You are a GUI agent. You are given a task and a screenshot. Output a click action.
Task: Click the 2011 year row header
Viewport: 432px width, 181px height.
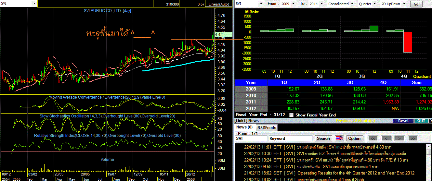pyautogui.click(x=251, y=102)
